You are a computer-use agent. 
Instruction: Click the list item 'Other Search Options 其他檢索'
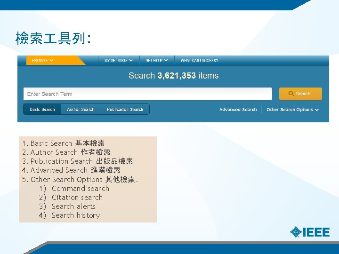click(x=80, y=180)
